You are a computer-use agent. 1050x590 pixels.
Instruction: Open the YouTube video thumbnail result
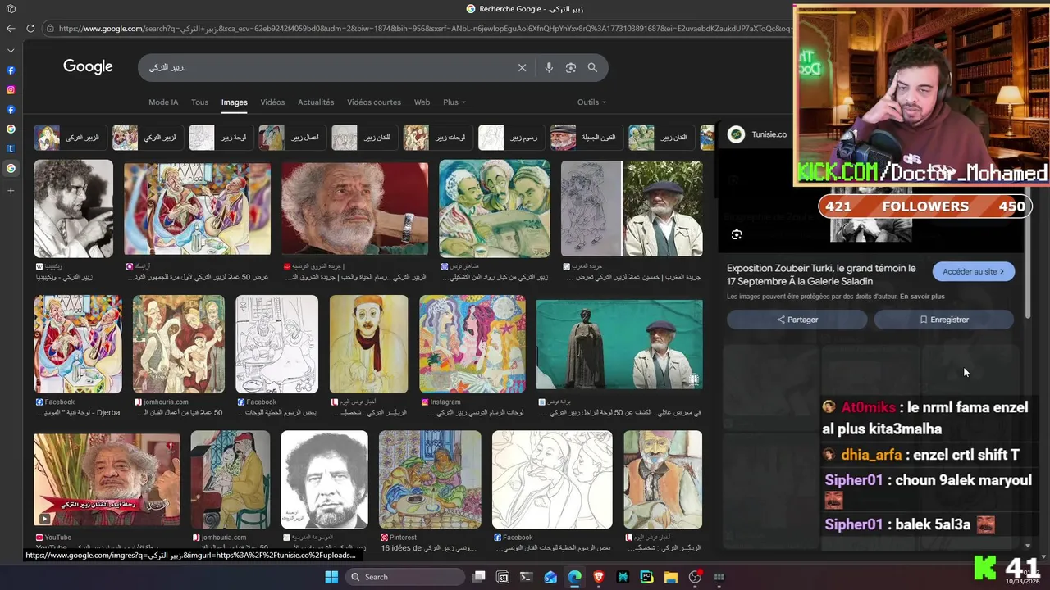point(107,479)
